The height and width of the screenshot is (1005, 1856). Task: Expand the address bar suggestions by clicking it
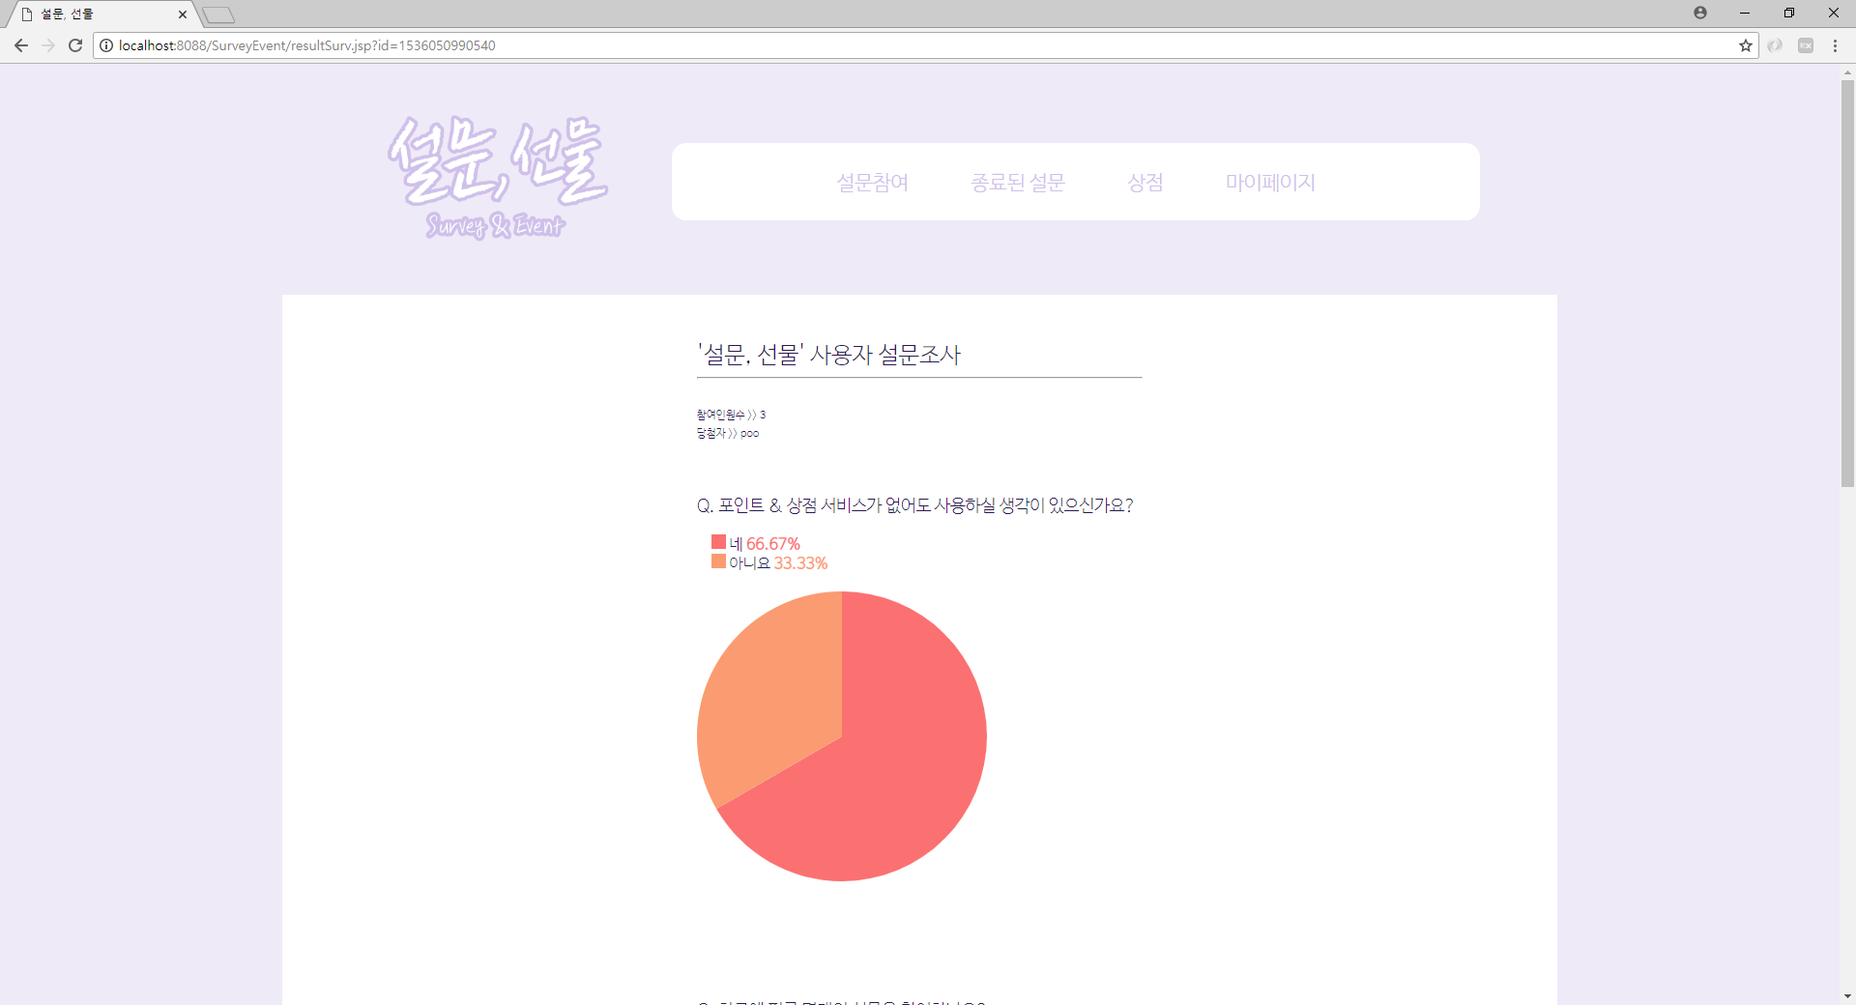(580, 44)
